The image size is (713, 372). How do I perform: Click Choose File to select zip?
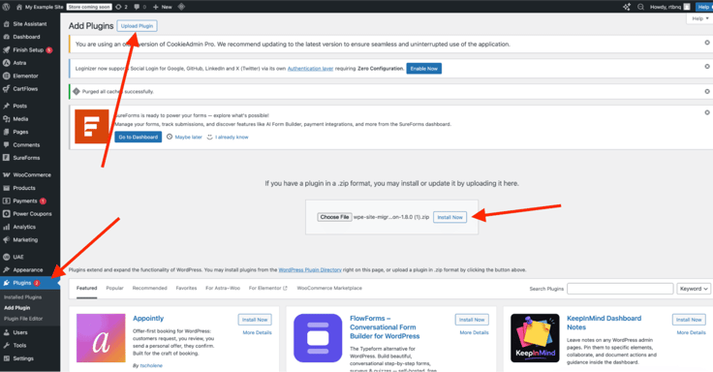click(x=334, y=217)
